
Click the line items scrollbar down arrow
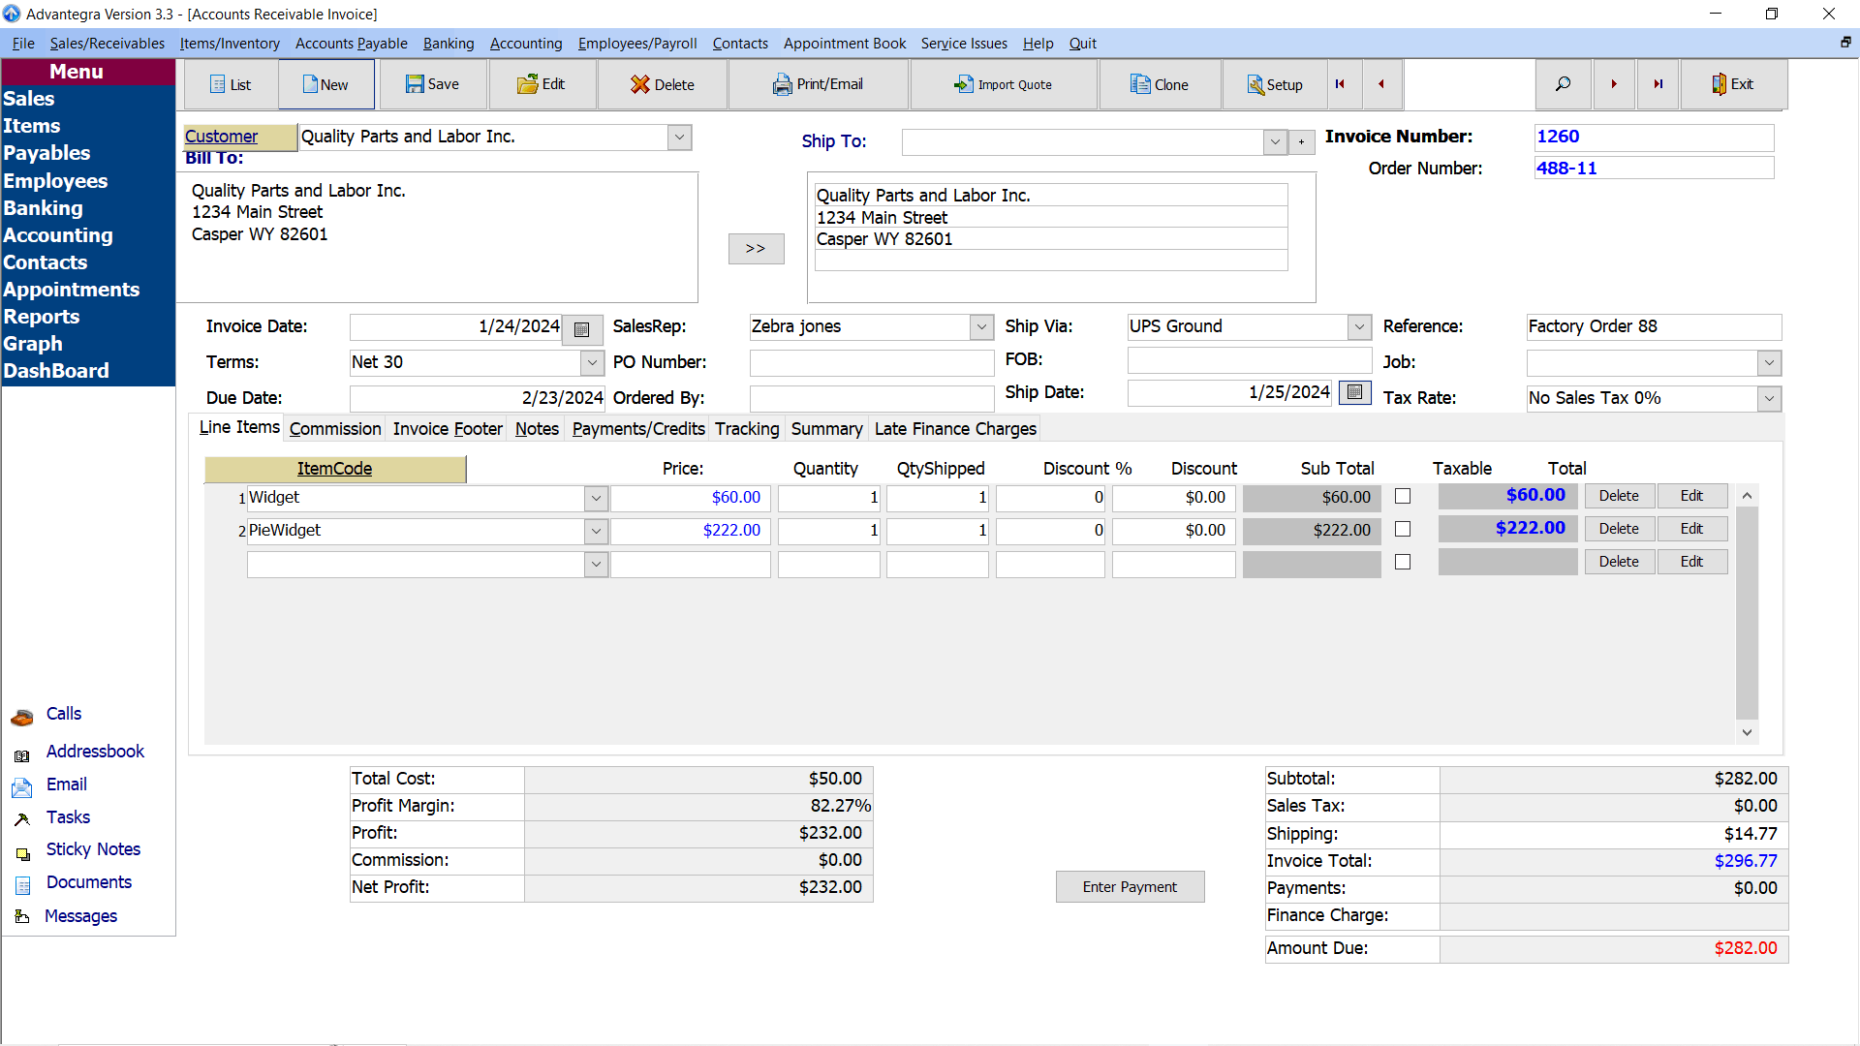(x=1747, y=732)
